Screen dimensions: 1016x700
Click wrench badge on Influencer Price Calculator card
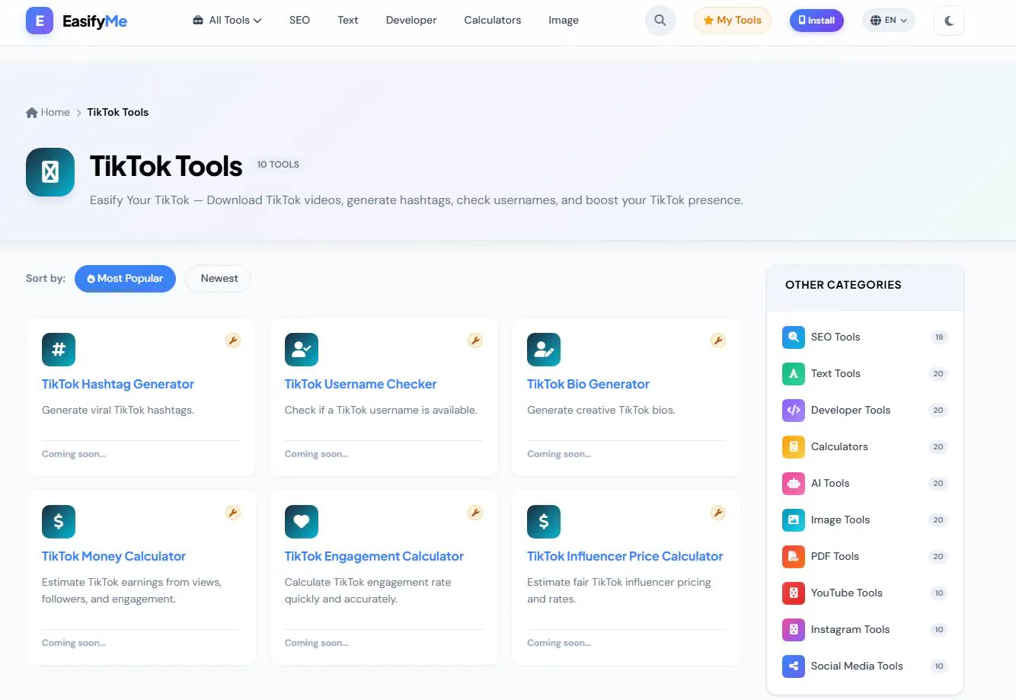coord(718,513)
